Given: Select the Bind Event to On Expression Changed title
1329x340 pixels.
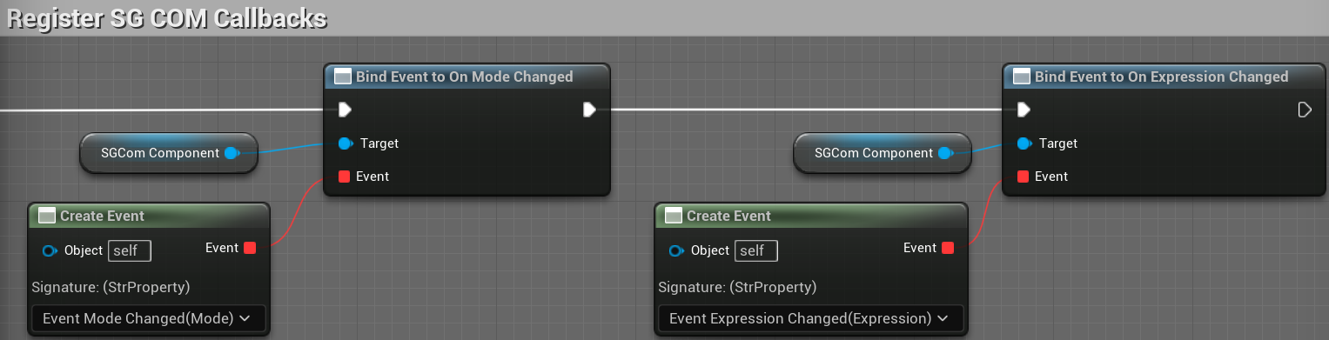Looking at the screenshot, I should [x=1161, y=77].
